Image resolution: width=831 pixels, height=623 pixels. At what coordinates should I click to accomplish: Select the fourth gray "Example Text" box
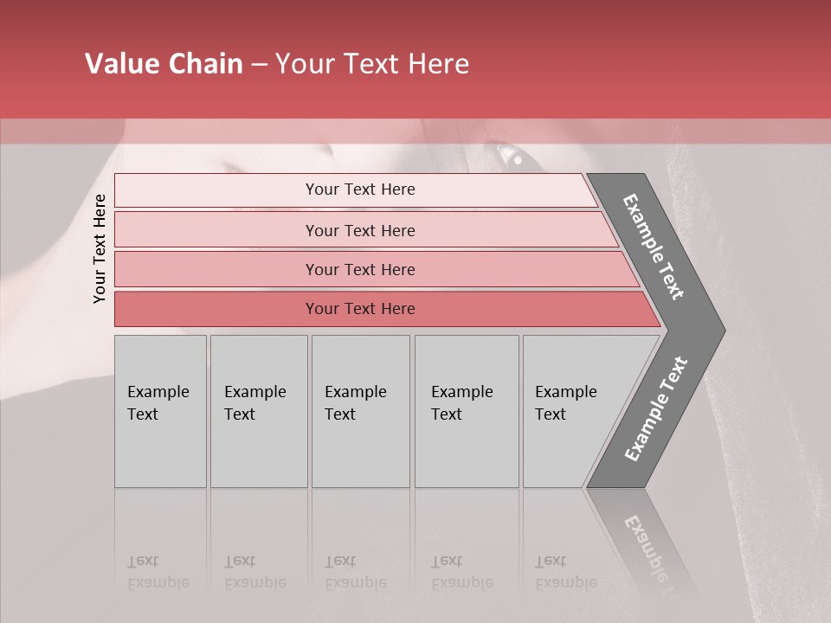click(x=467, y=411)
